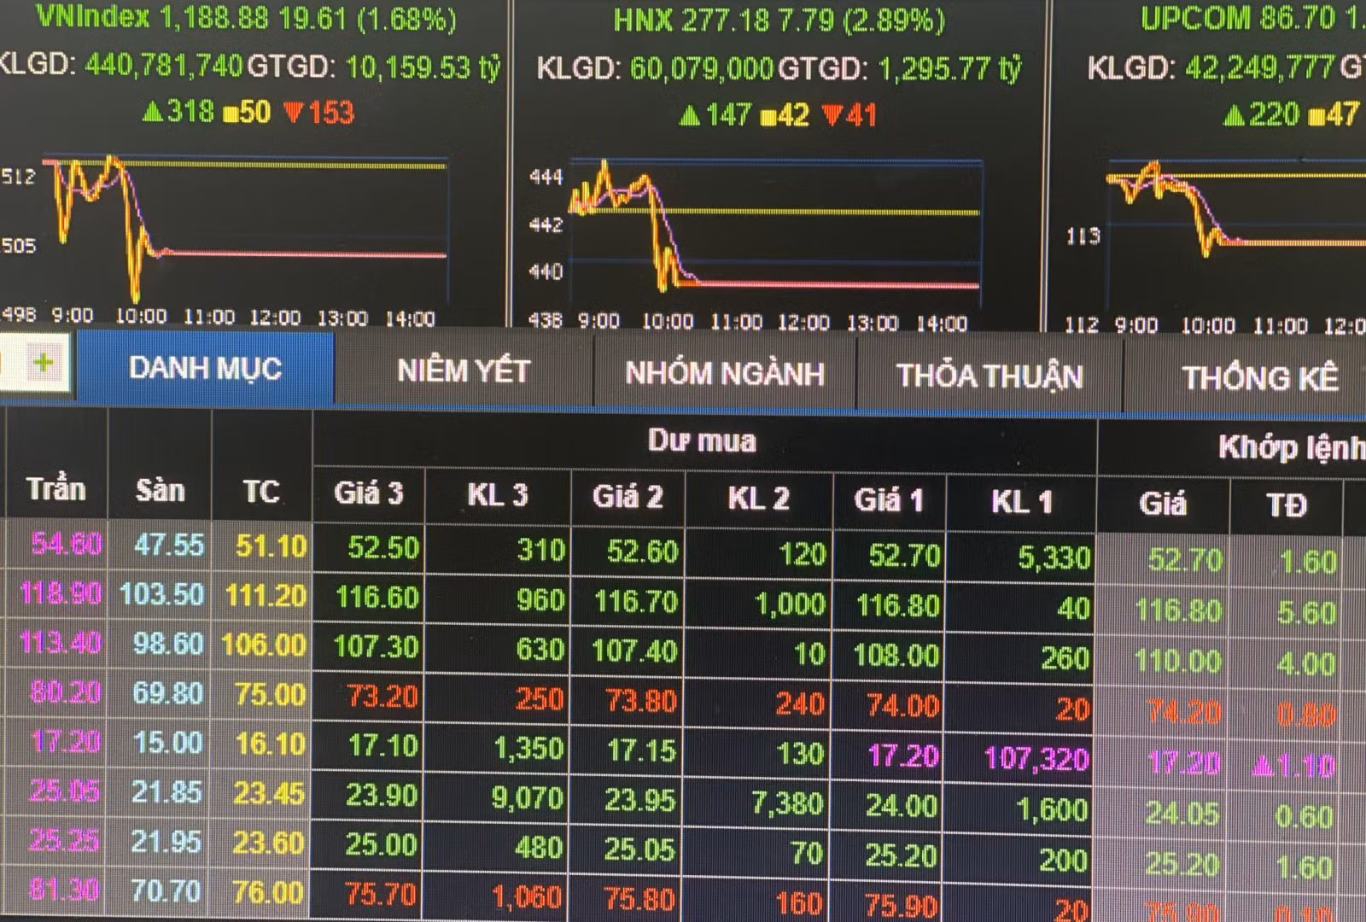Click the 318 advancers count

point(191,111)
